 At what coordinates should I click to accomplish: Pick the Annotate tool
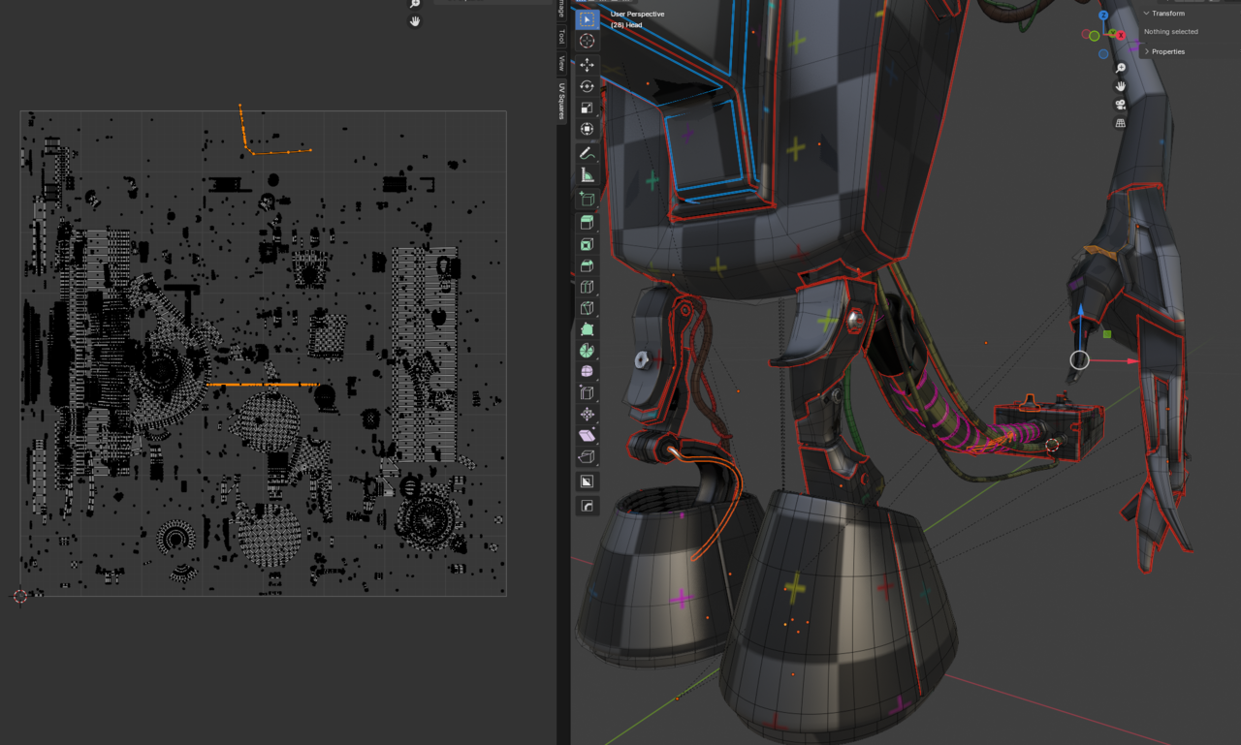pyautogui.click(x=587, y=153)
